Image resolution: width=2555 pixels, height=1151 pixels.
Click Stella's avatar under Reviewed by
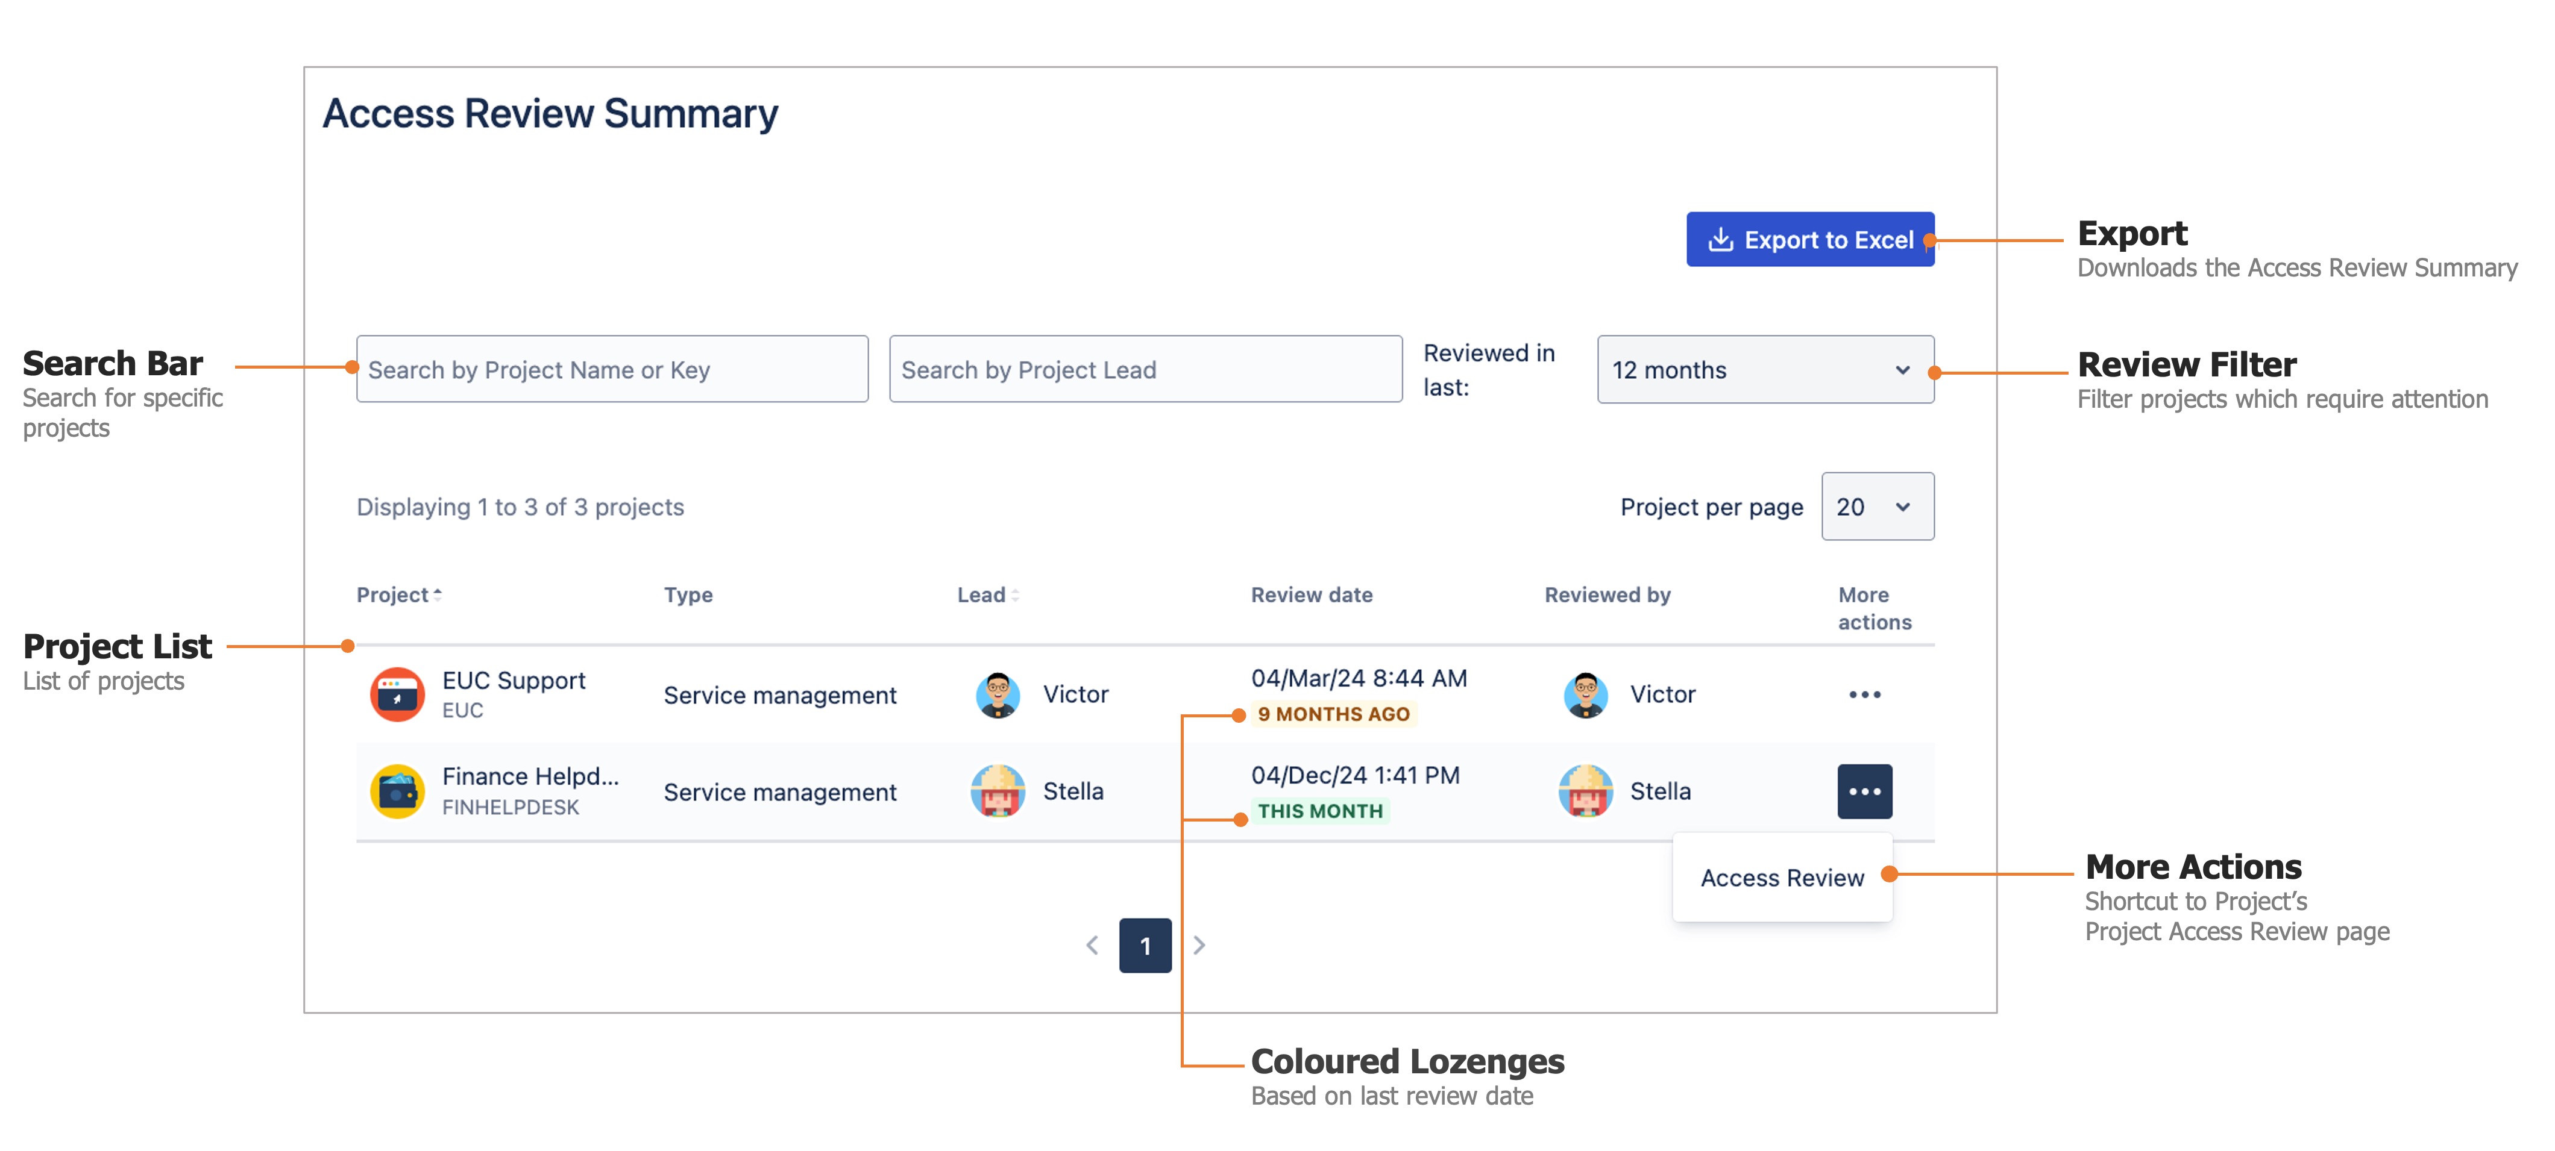click(x=1585, y=790)
